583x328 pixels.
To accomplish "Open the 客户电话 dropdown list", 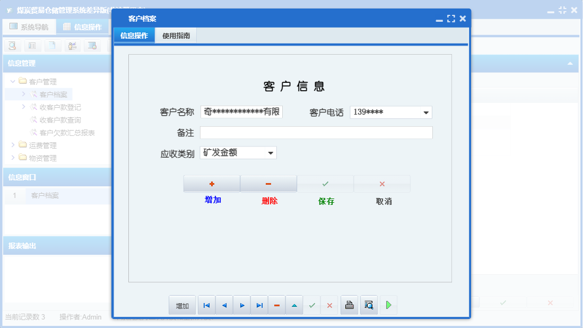I will pyautogui.click(x=425, y=111).
